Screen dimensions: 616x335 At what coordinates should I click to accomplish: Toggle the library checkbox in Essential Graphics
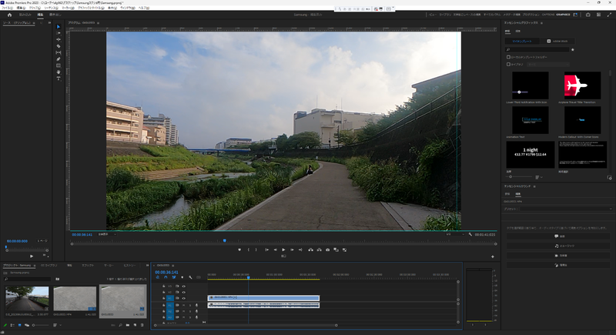click(508, 63)
